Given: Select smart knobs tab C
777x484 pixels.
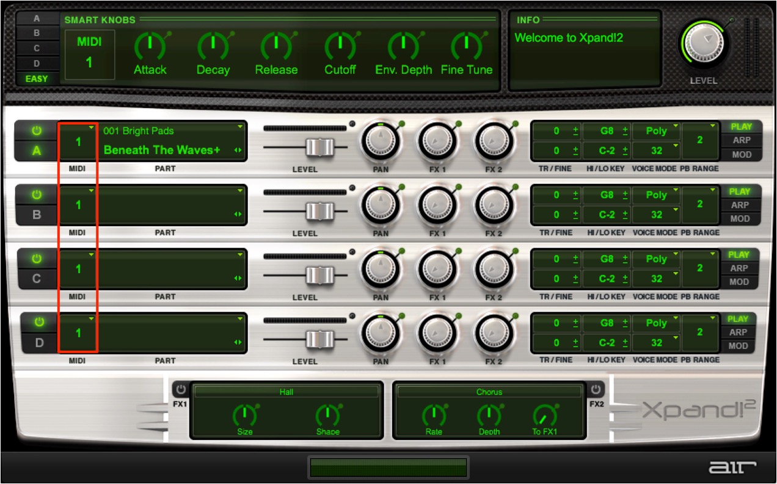Looking at the screenshot, I should (37, 48).
